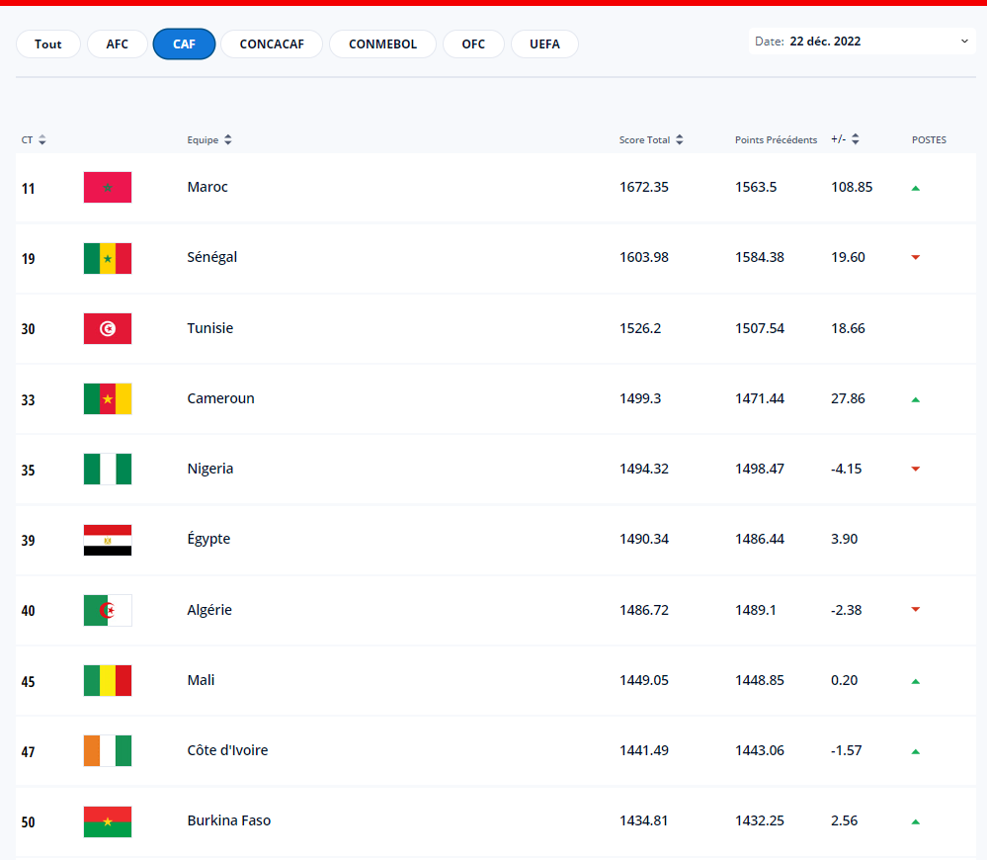Sort by the +/- column header
987x860 pixels.
point(845,140)
